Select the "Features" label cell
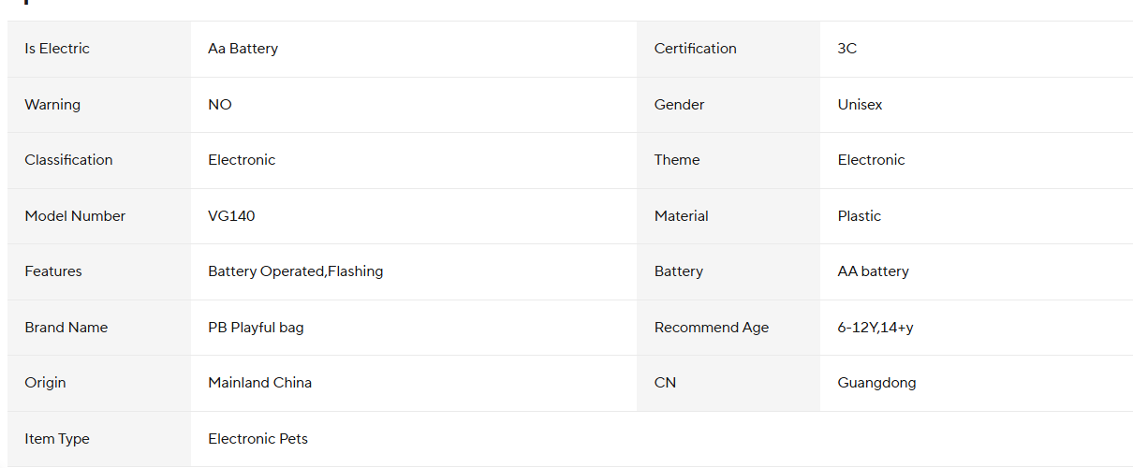1133x468 pixels. [53, 271]
